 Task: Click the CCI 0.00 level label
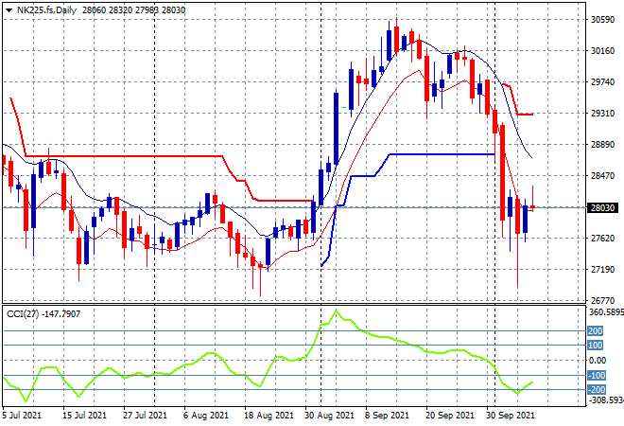click(x=596, y=361)
